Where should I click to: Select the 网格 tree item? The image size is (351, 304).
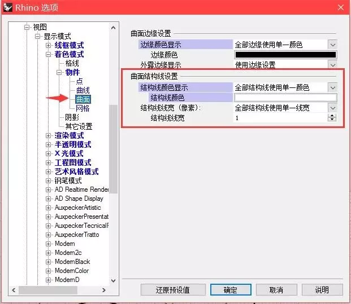point(83,108)
